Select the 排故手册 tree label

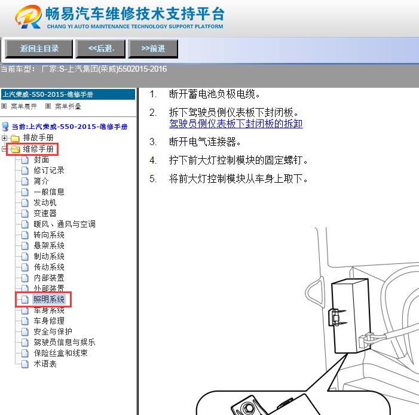pos(38,138)
